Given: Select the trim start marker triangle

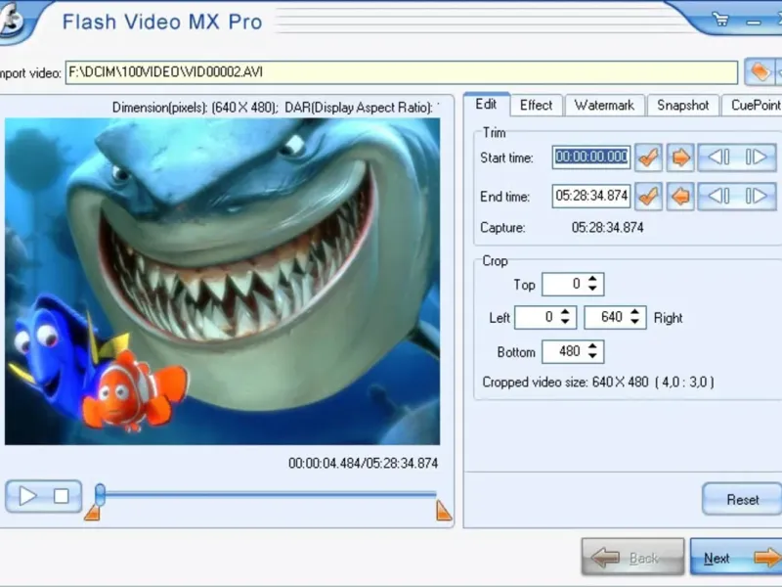Looking at the screenshot, I should pyautogui.click(x=92, y=513).
